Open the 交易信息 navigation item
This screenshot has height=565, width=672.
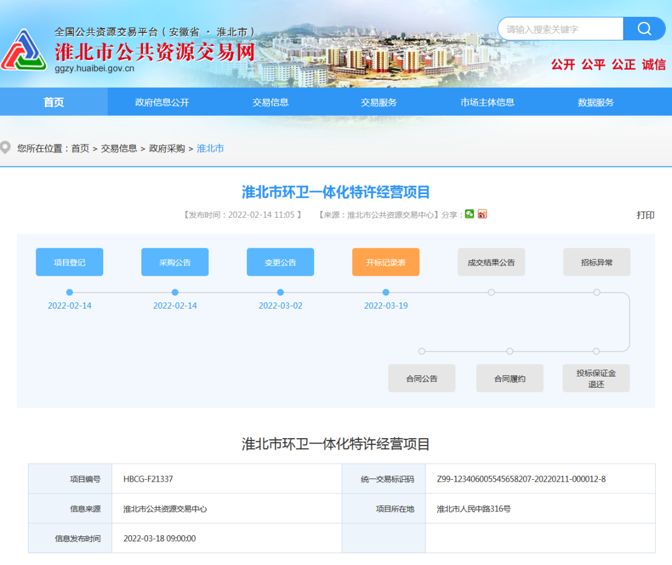(270, 102)
